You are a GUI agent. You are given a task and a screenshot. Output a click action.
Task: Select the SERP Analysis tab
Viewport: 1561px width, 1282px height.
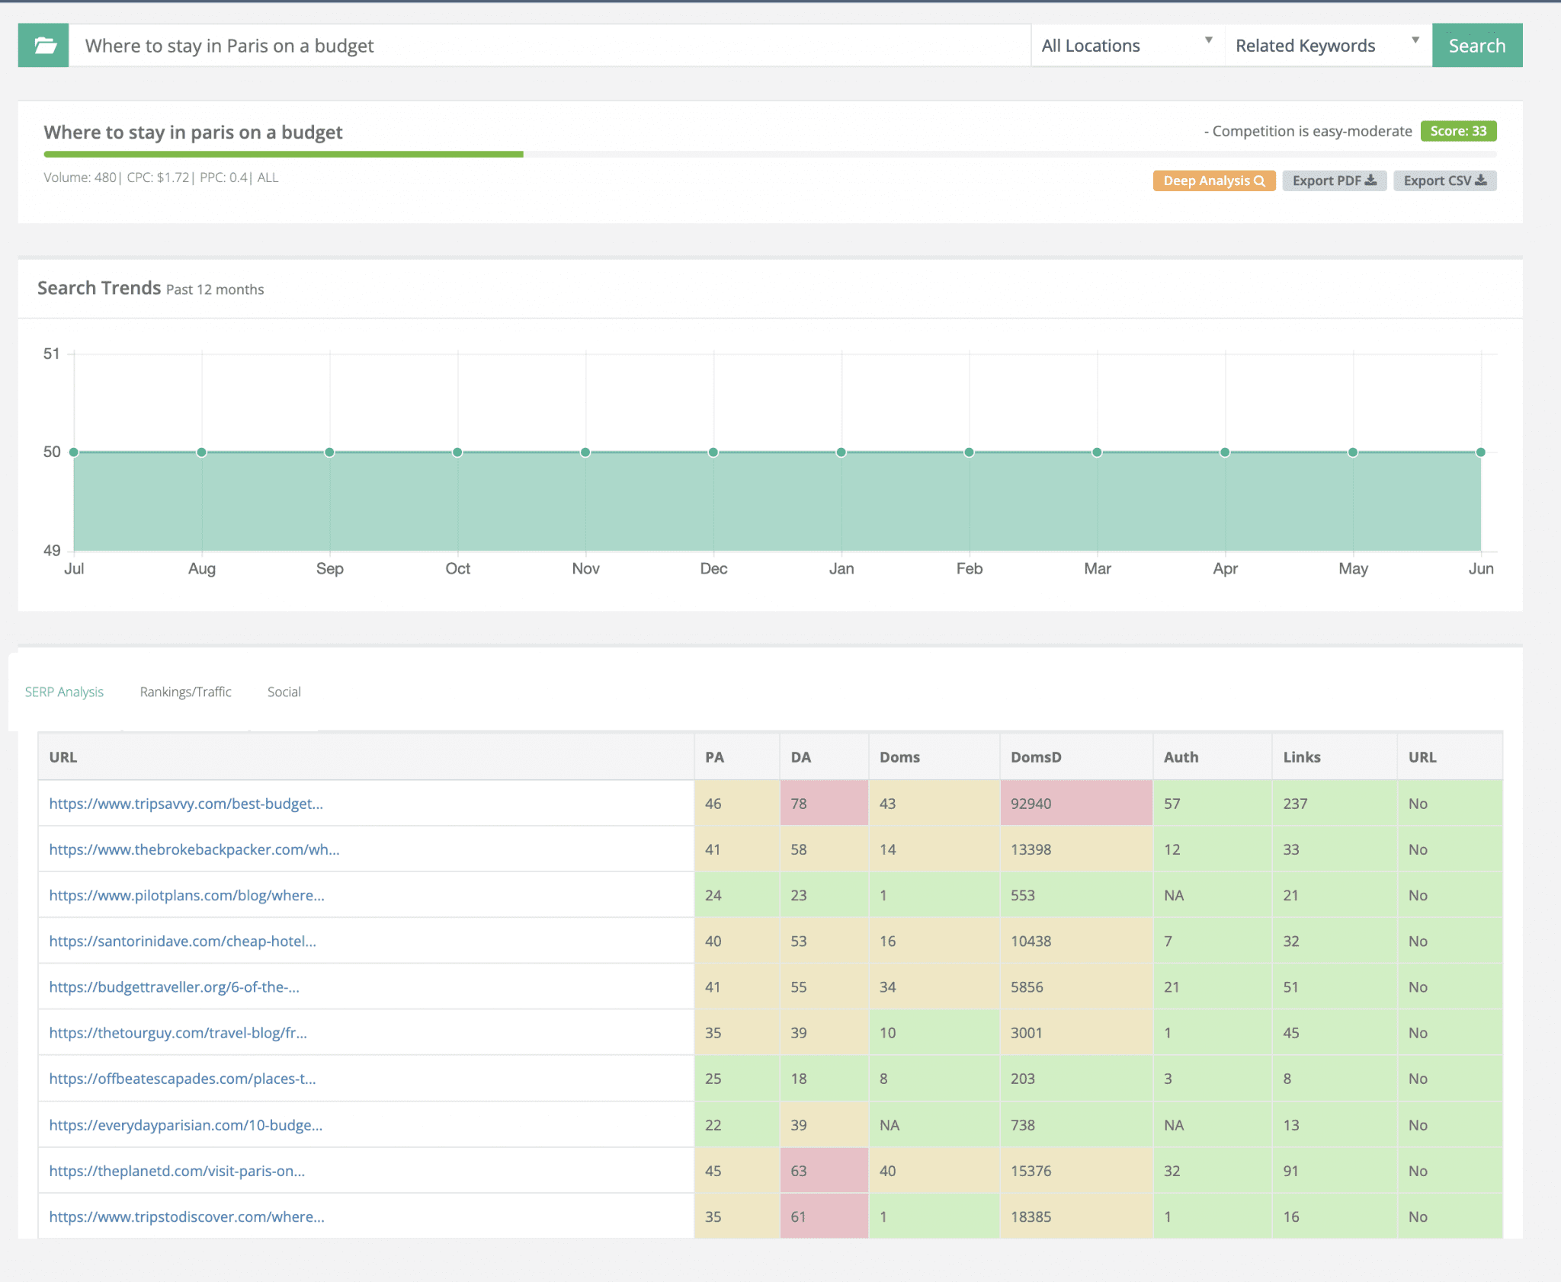tap(64, 692)
